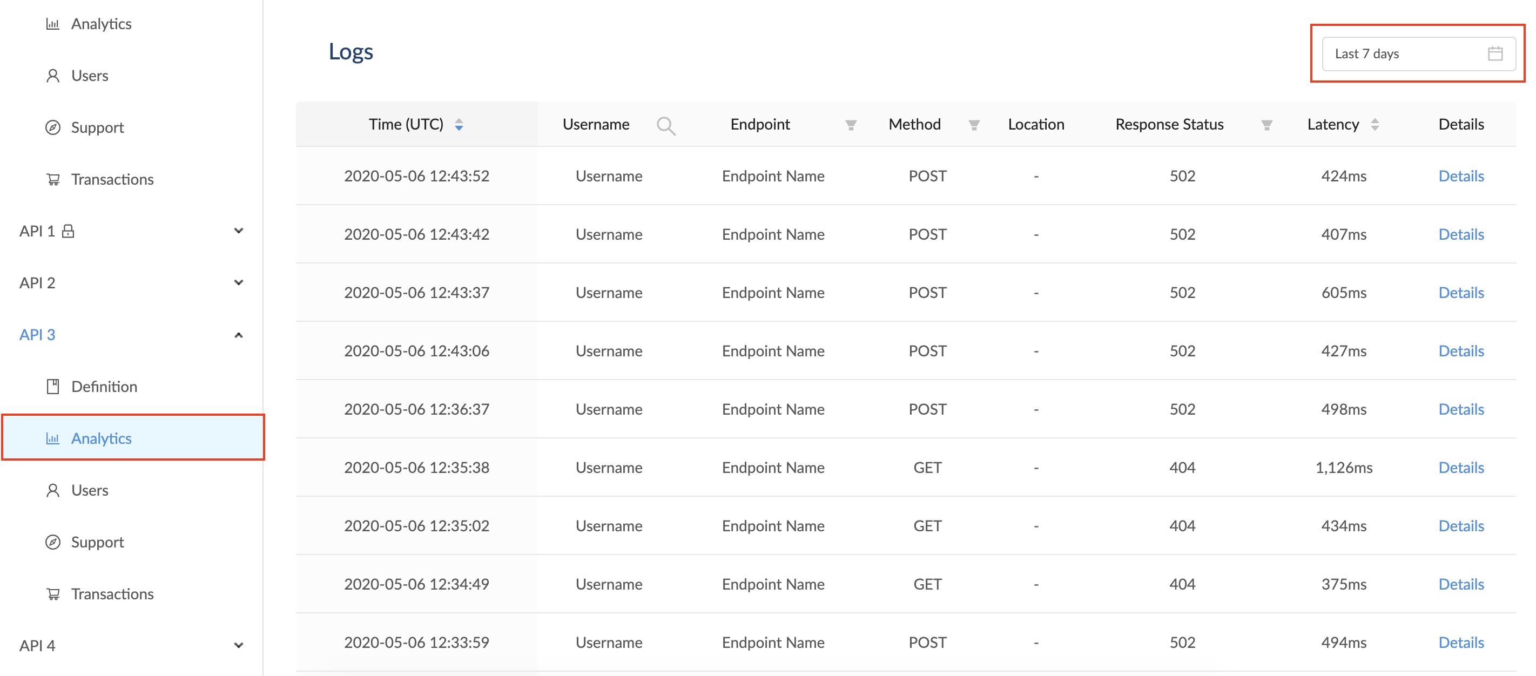Expand the API 2 section
Image resolution: width=1536 pixels, height=676 pixels.
click(x=239, y=283)
